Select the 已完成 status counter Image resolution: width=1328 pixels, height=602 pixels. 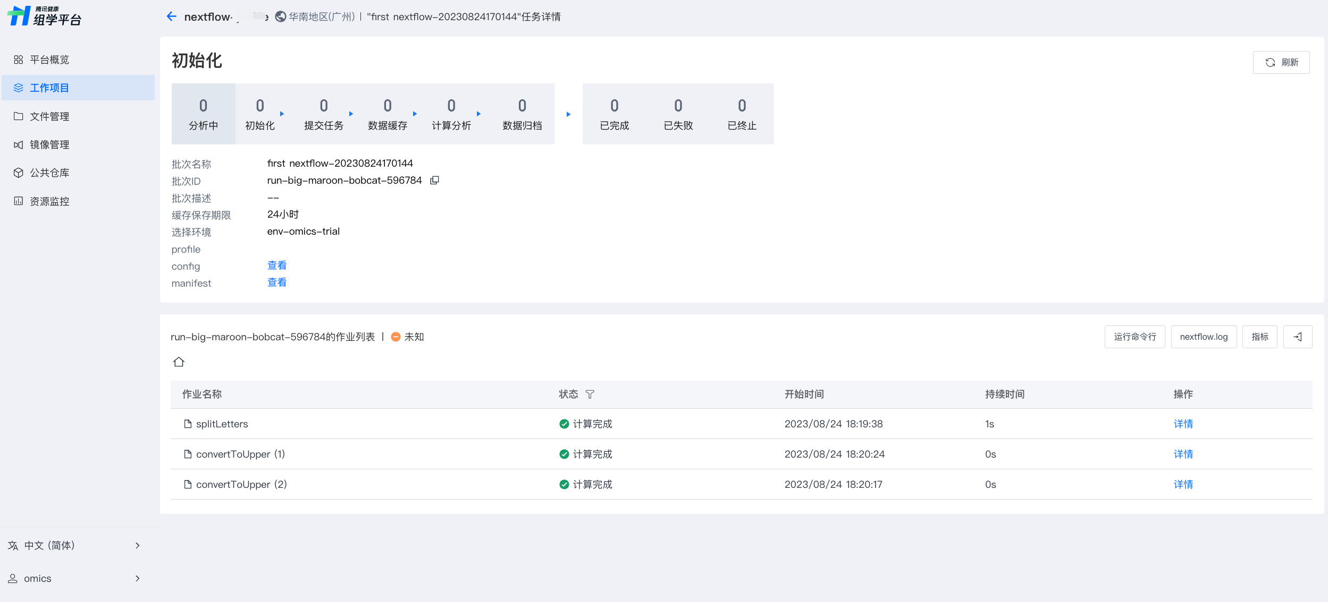[x=614, y=114]
